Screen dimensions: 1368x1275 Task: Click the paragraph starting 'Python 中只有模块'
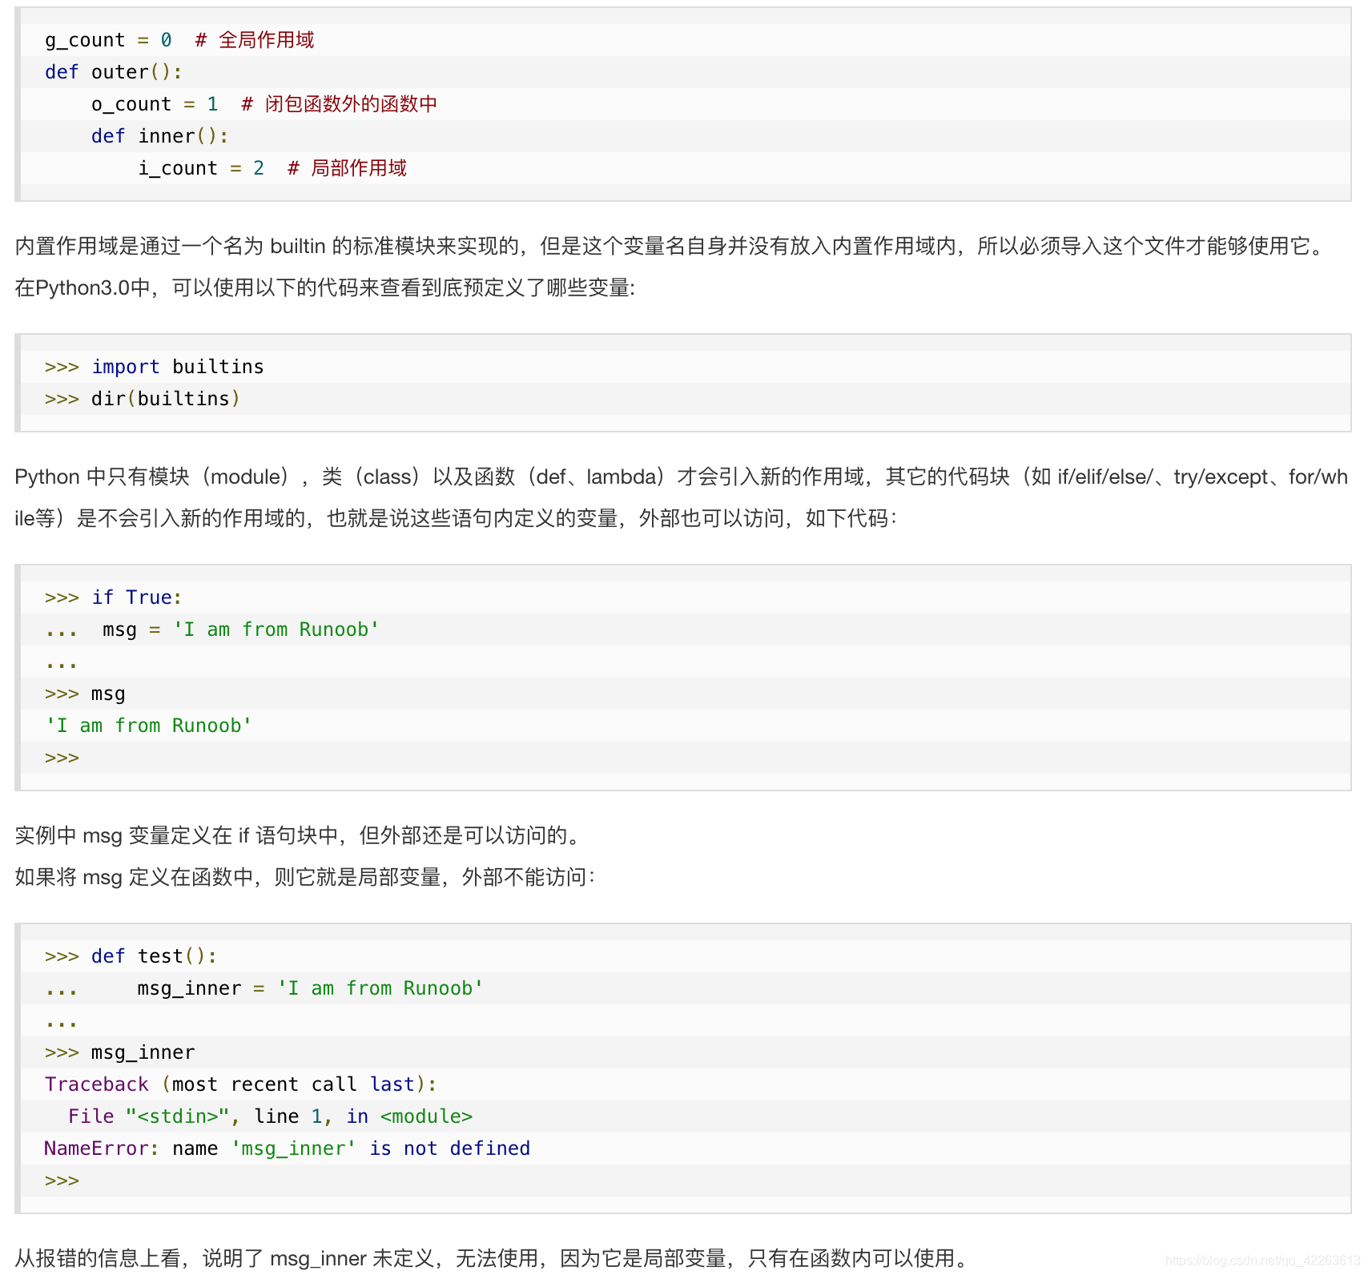click(682, 497)
